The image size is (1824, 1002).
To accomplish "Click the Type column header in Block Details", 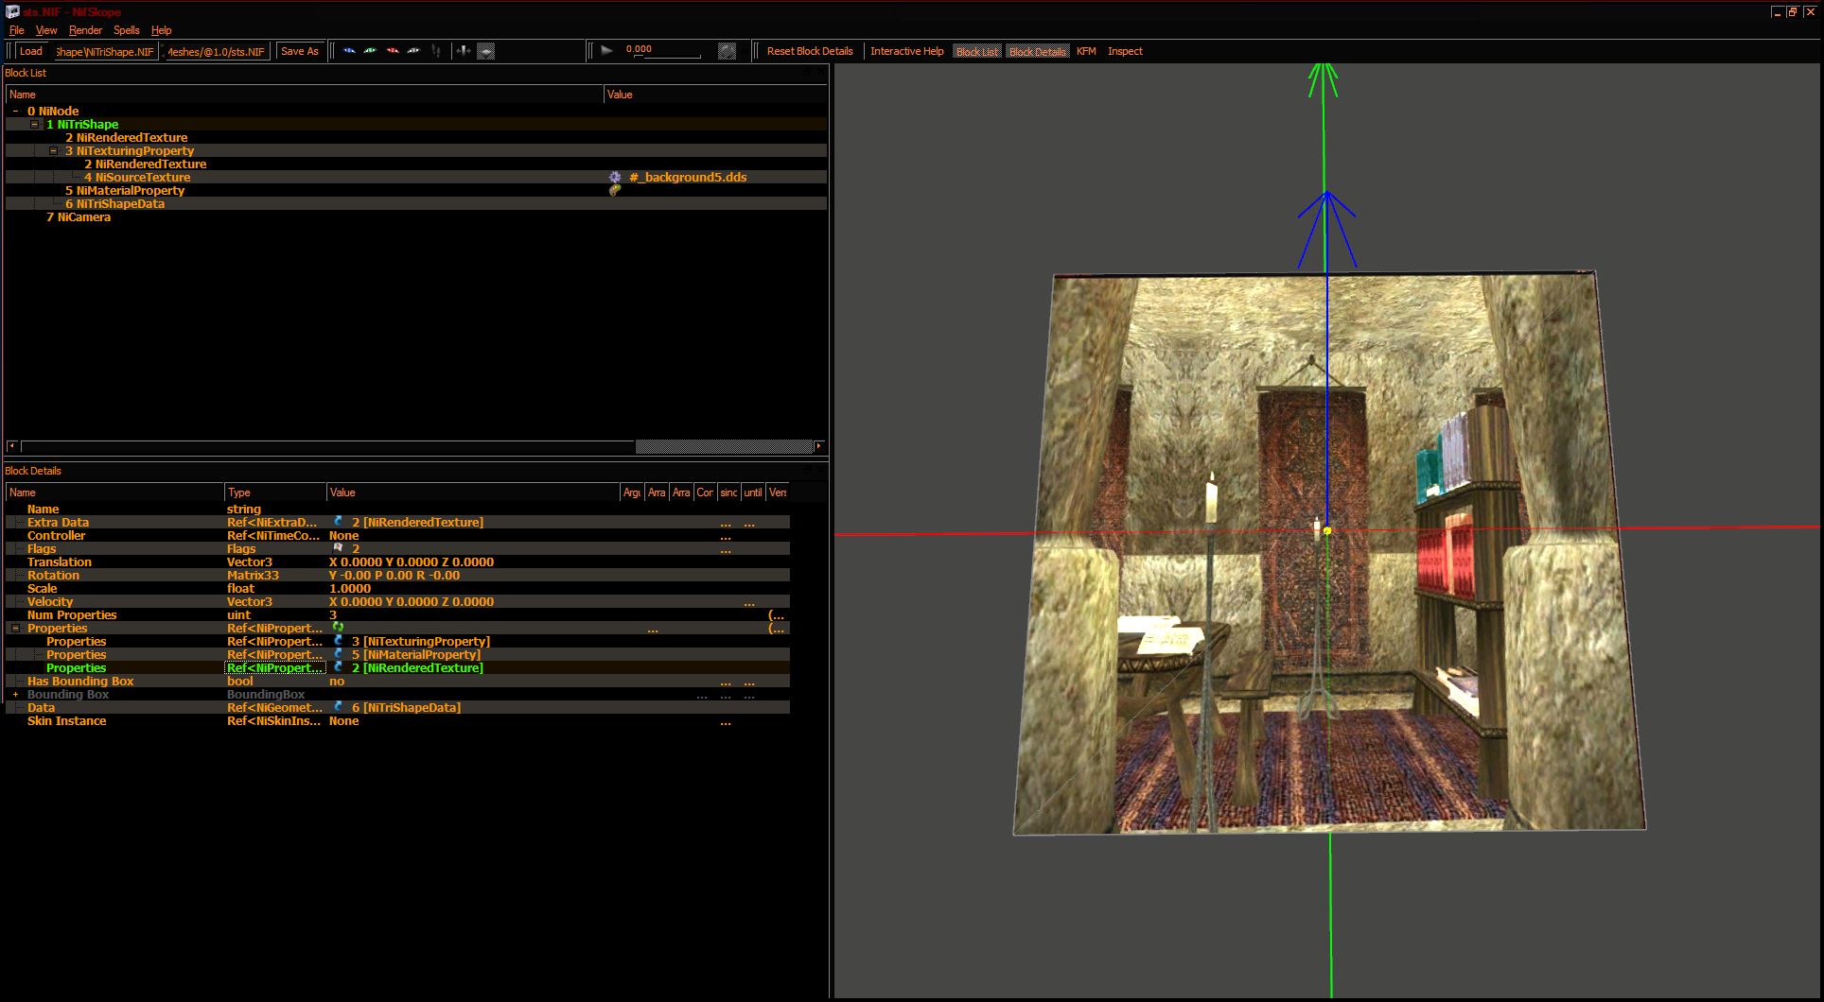I will point(275,492).
